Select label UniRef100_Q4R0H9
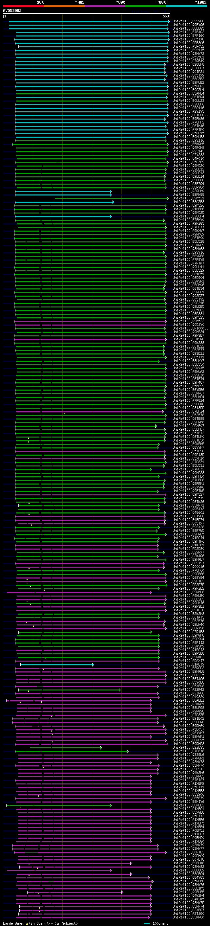The width and height of the screenshot is (210, 926). [188, 148]
